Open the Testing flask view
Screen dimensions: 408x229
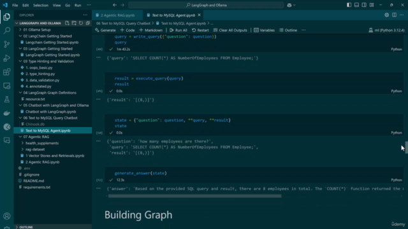tap(7, 99)
